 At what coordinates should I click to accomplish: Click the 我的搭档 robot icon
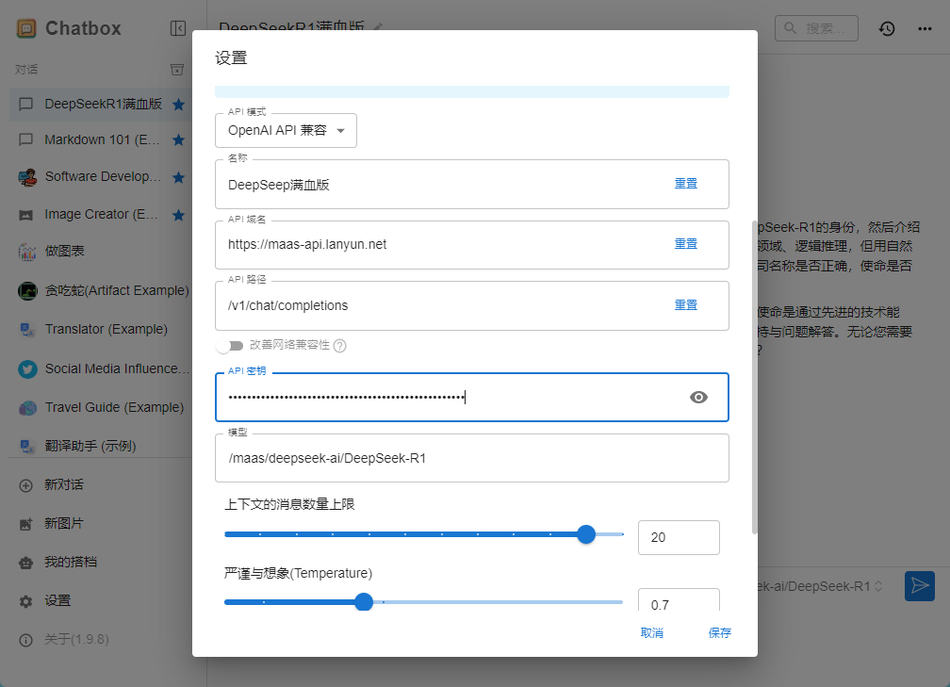tap(26, 563)
